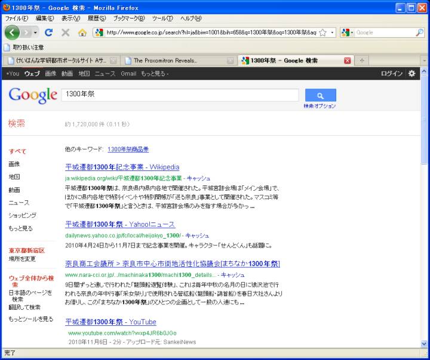Reload the current page
Viewport: 430px width, 360px height.
point(50,32)
